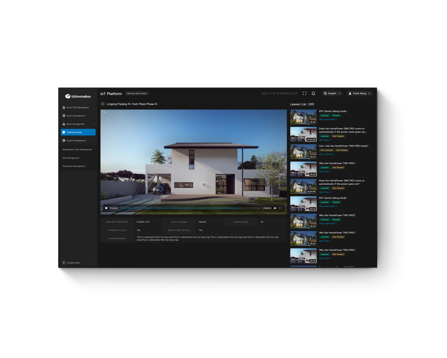Click the Training Course book icon
447x358 pixels.
click(x=64, y=132)
